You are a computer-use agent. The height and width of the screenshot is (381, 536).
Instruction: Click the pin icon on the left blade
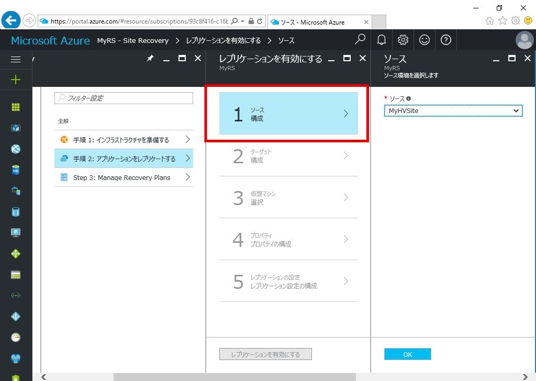(150, 59)
